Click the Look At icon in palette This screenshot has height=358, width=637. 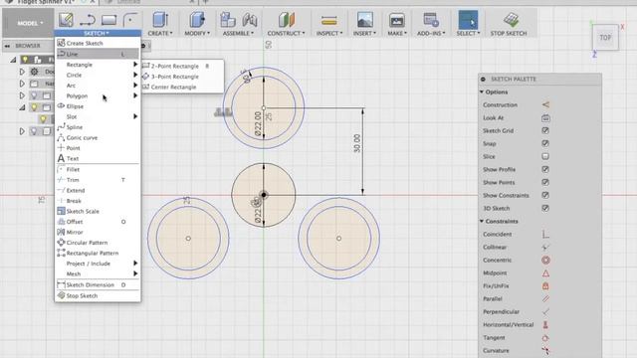click(545, 117)
